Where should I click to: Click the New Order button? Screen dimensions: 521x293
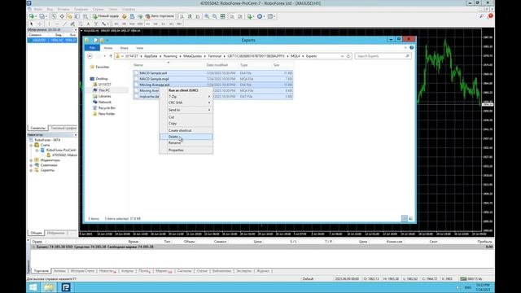tap(107, 16)
